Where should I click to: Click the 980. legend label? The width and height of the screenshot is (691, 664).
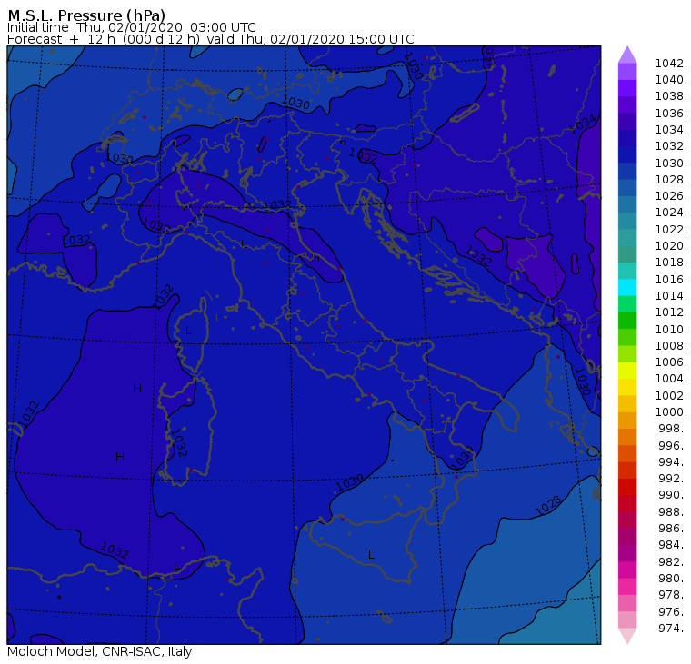click(673, 578)
